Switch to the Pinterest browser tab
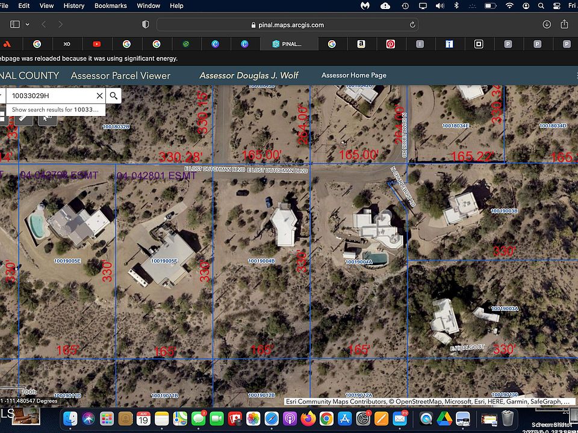Viewport: 578px width, 433px height. (390, 44)
